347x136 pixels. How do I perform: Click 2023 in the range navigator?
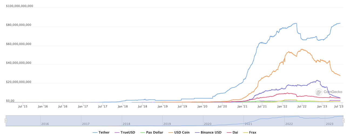(x=330, y=124)
